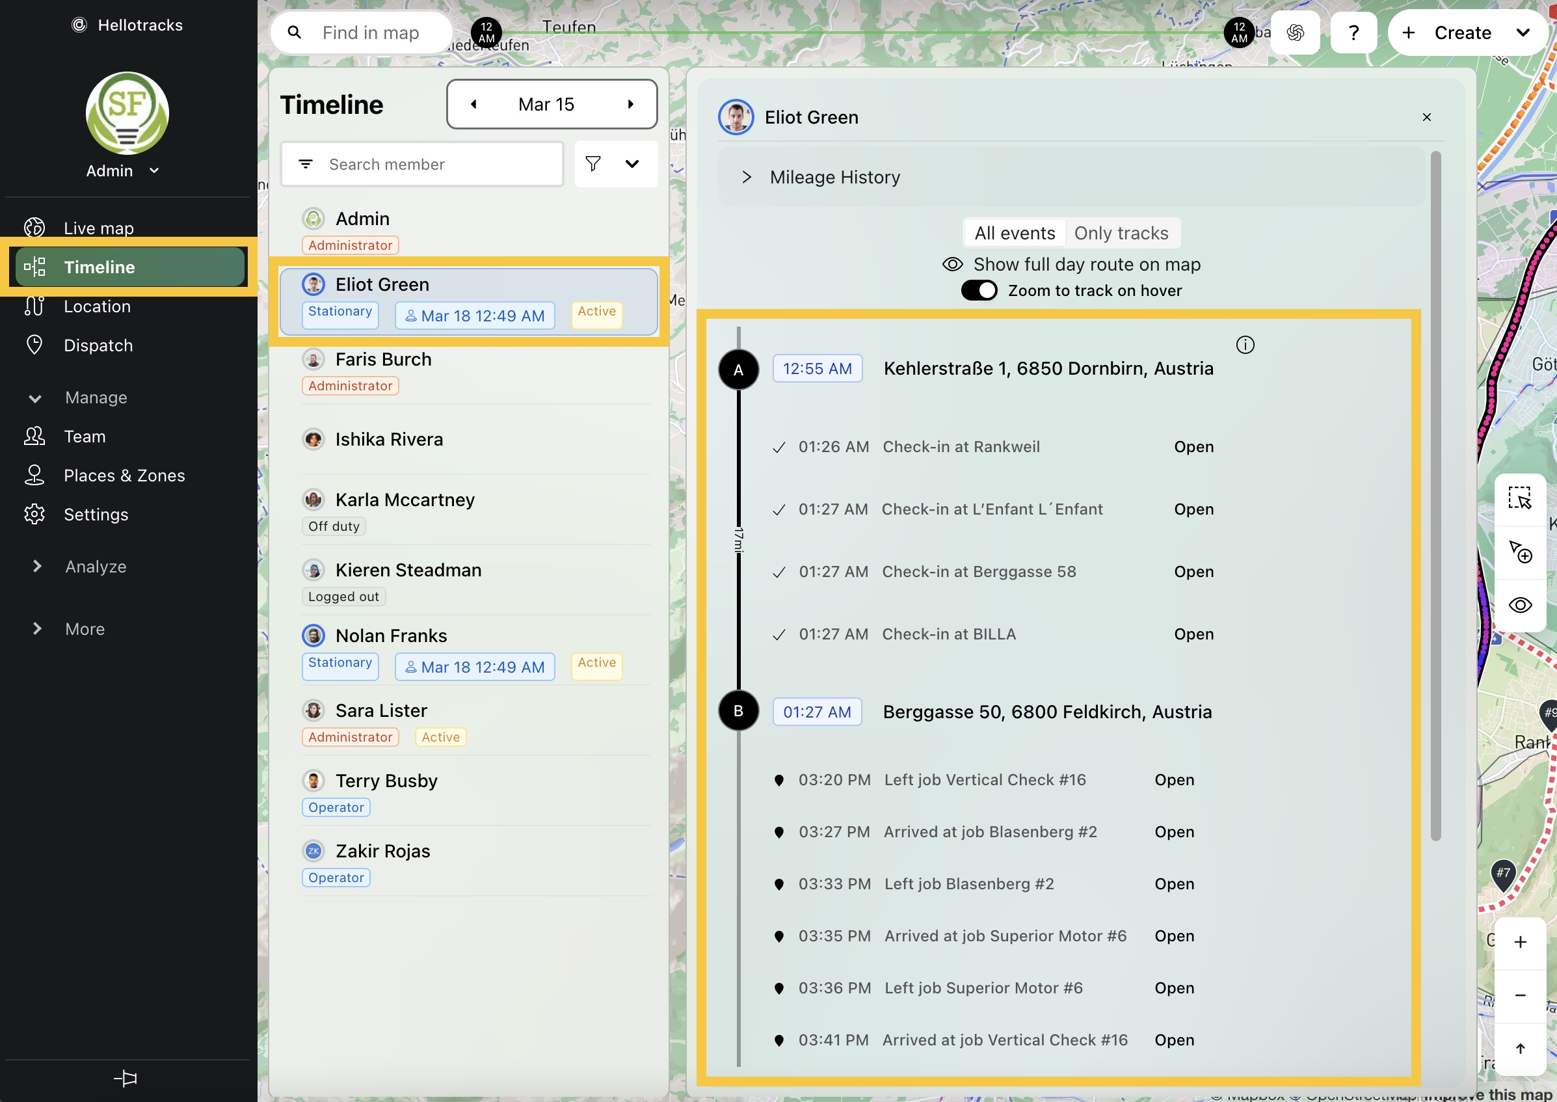The height and width of the screenshot is (1102, 1557).
Task: Click the Team icon in the sidebar
Action: click(34, 437)
